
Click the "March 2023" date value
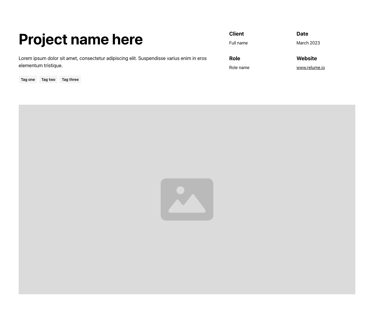click(x=308, y=43)
